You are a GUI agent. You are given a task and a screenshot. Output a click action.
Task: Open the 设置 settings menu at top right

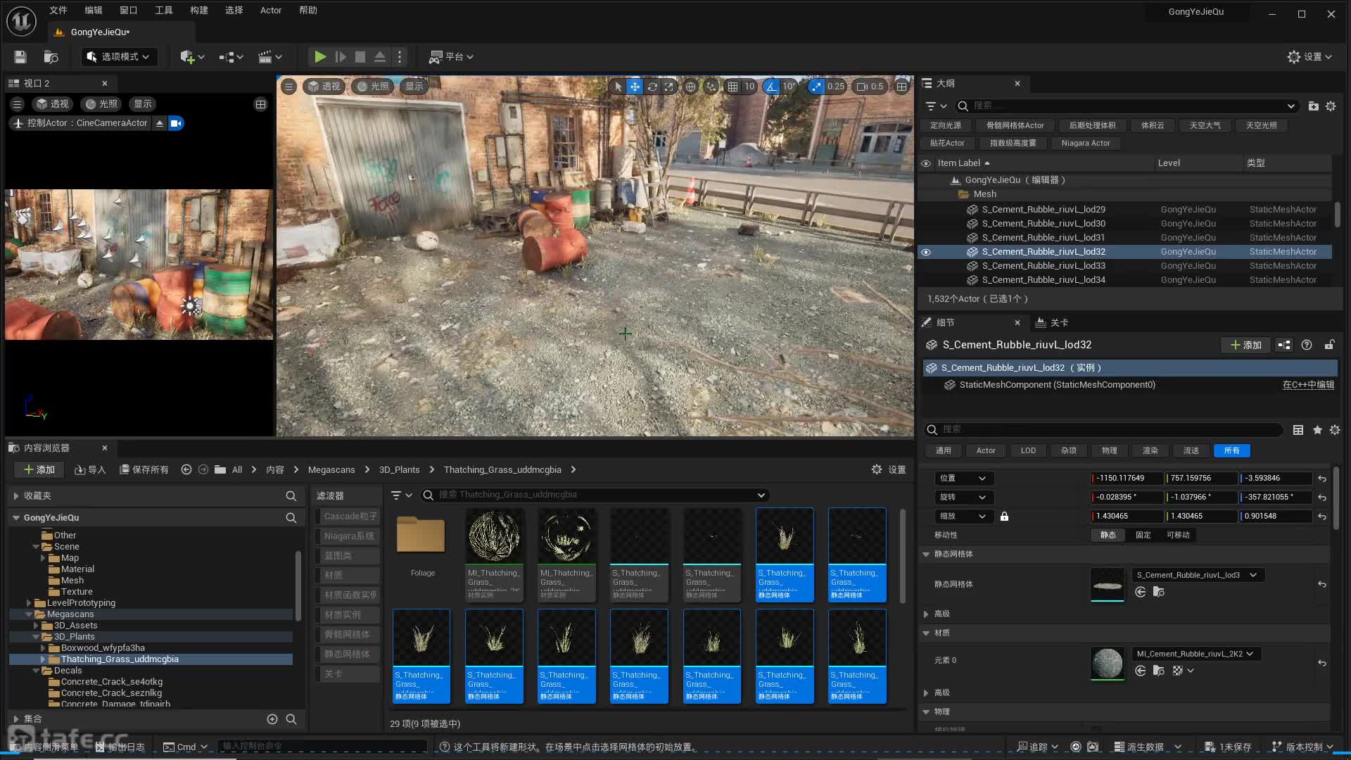[x=1309, y=57]
